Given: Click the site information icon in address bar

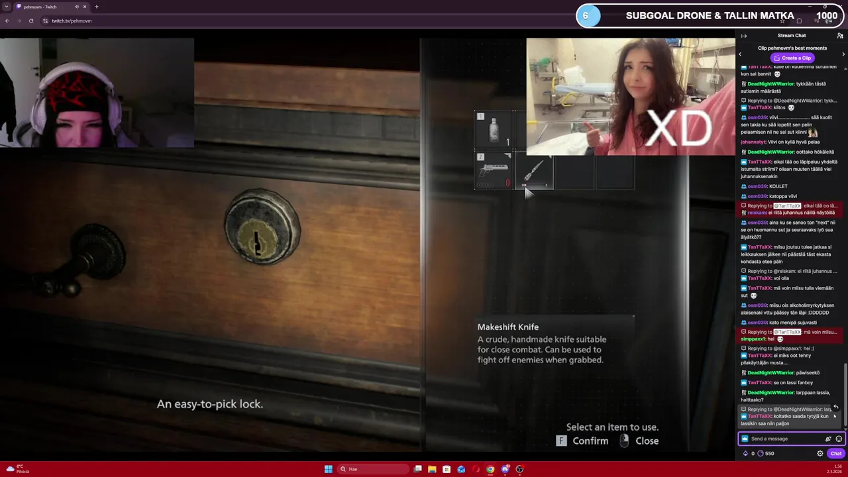Looking at the screenshot, I should (45, 21).
